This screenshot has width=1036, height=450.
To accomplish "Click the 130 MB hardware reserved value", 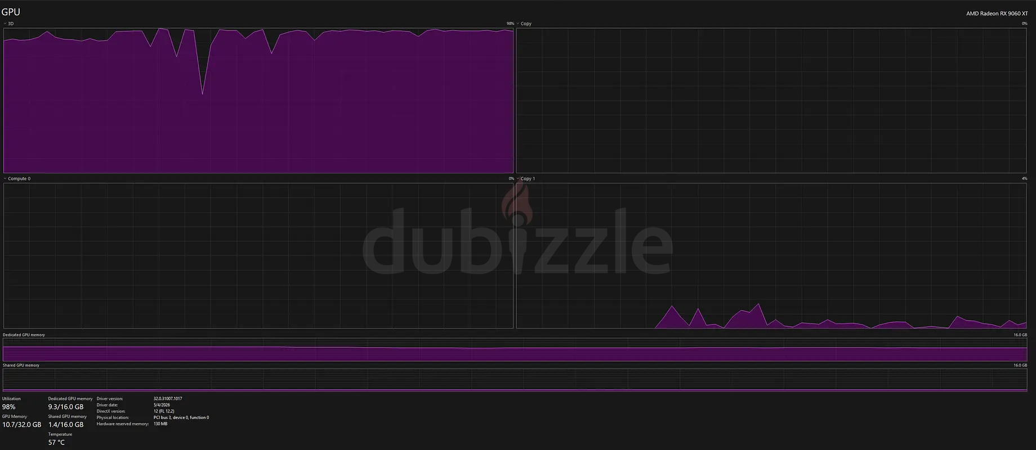I will click(160, 424).
